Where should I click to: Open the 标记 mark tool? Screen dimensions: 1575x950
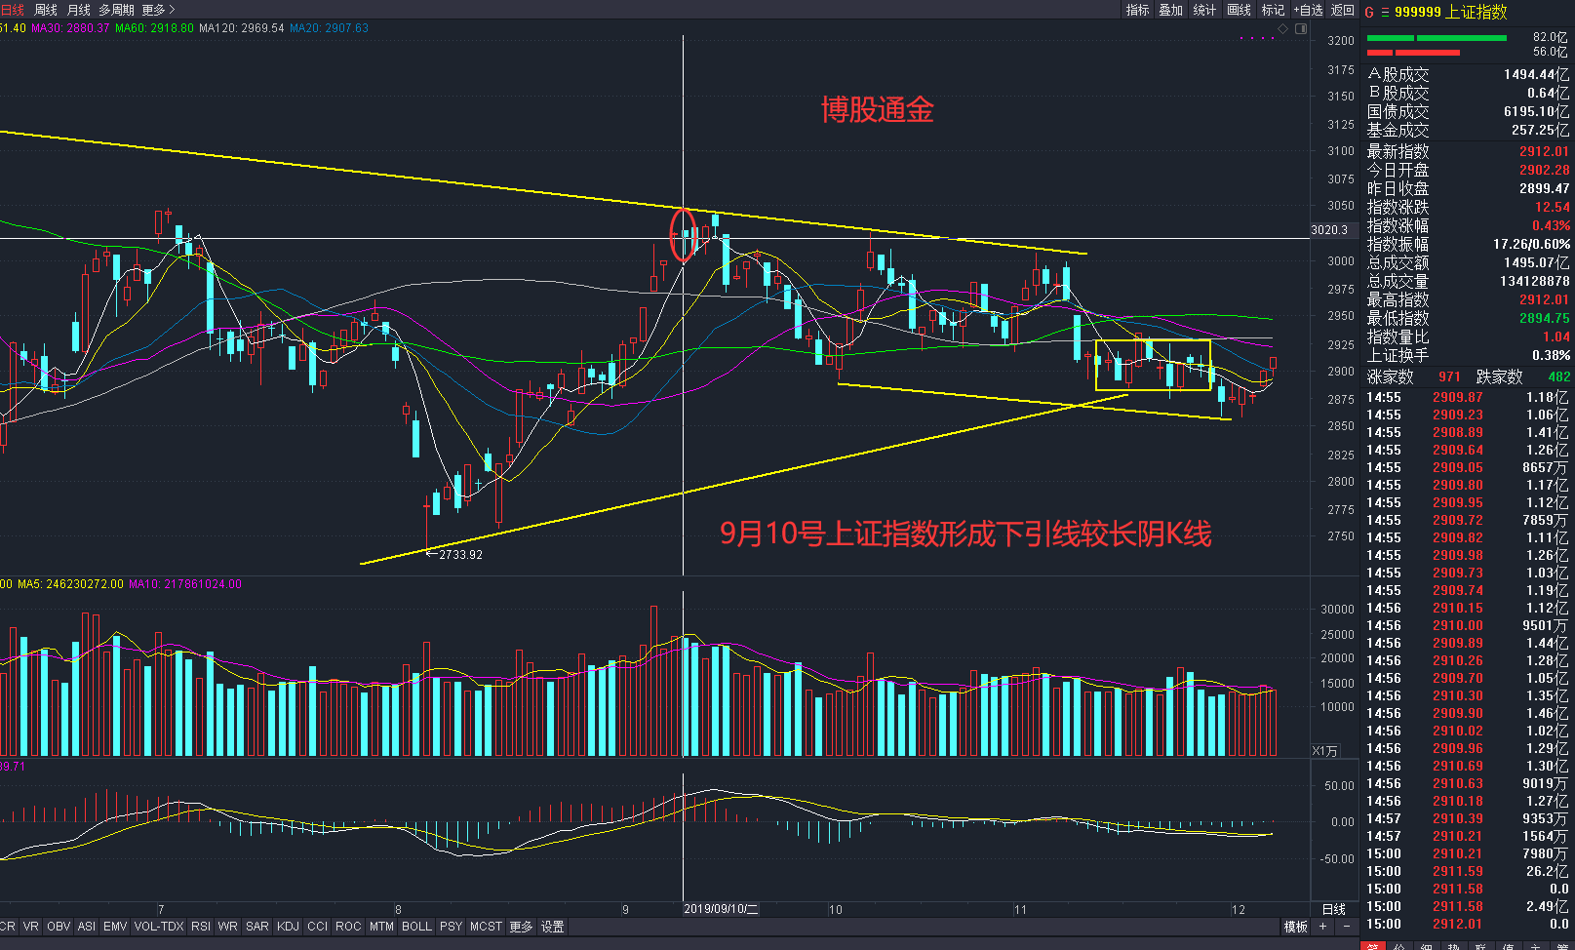[1274, 10]
